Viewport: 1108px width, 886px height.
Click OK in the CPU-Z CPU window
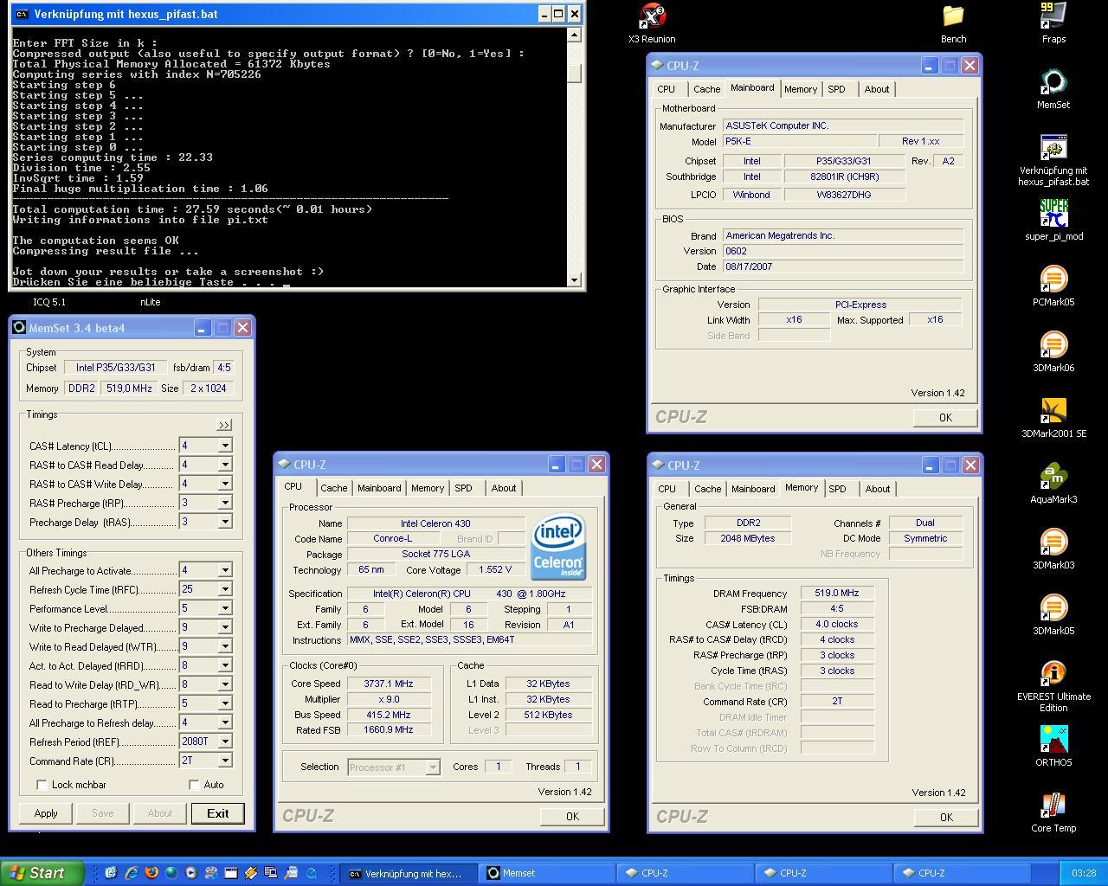tap(572, 816)
